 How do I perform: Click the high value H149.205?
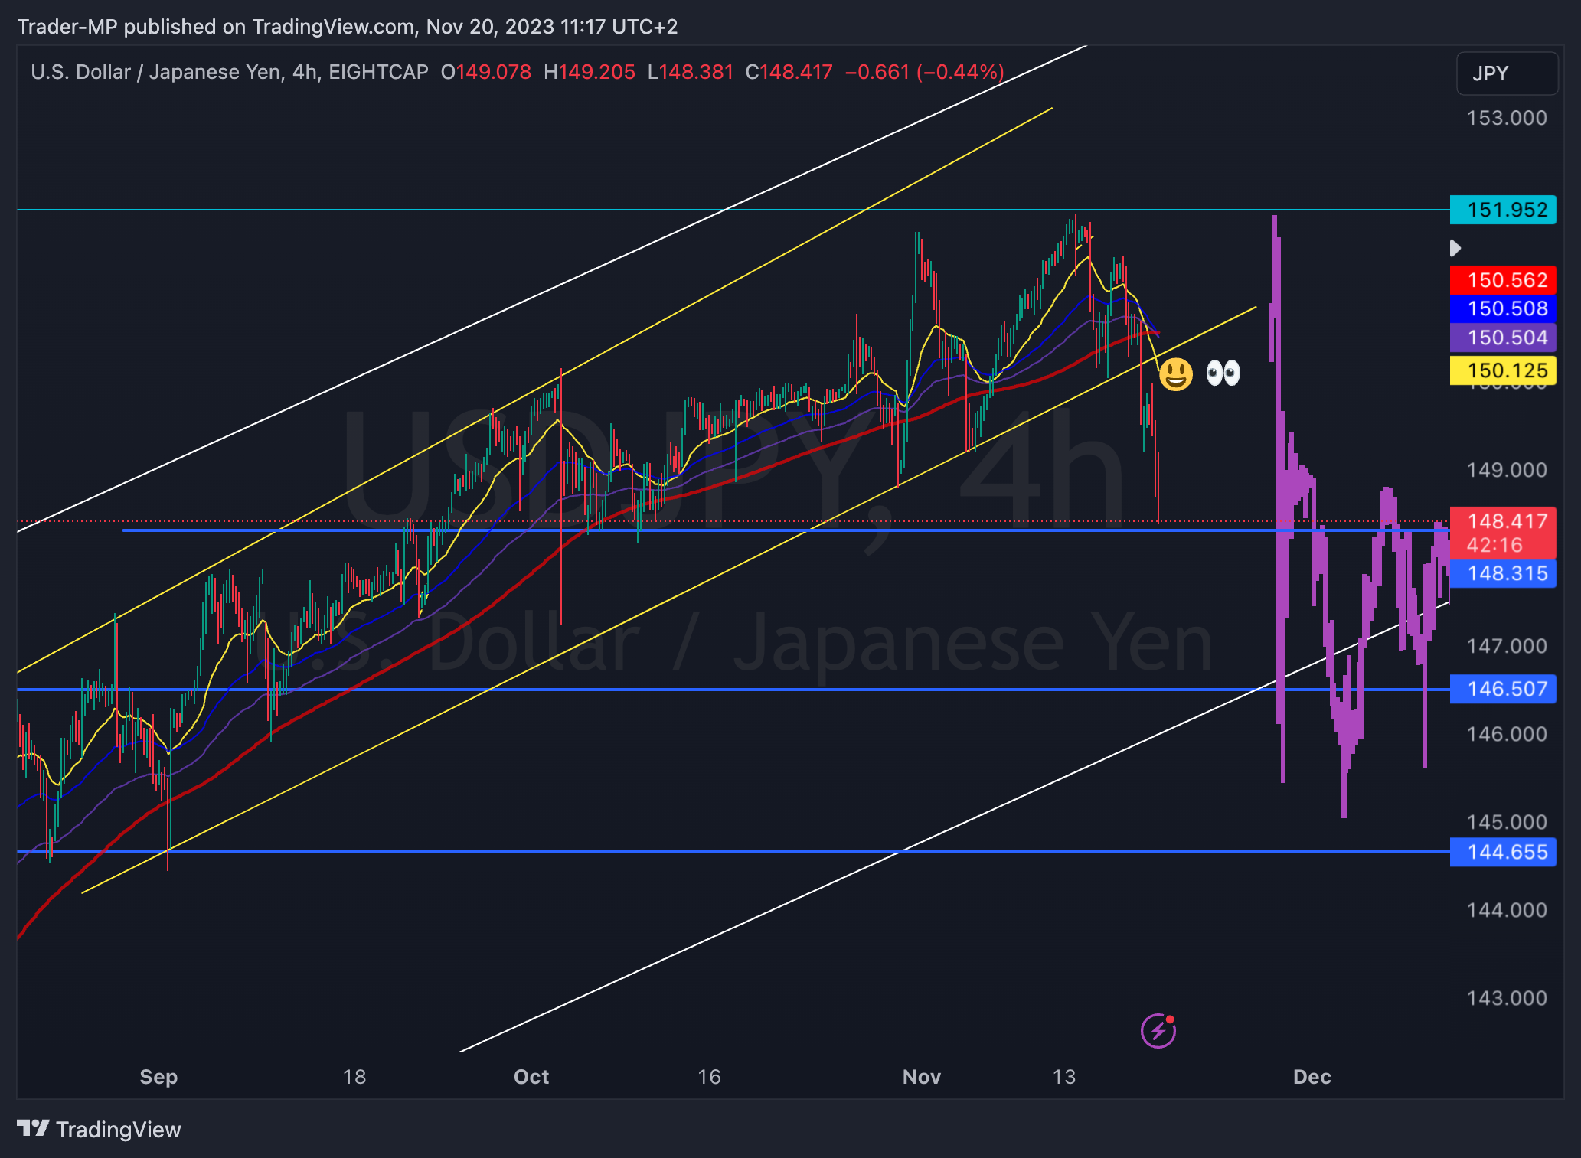coord(589,72)
